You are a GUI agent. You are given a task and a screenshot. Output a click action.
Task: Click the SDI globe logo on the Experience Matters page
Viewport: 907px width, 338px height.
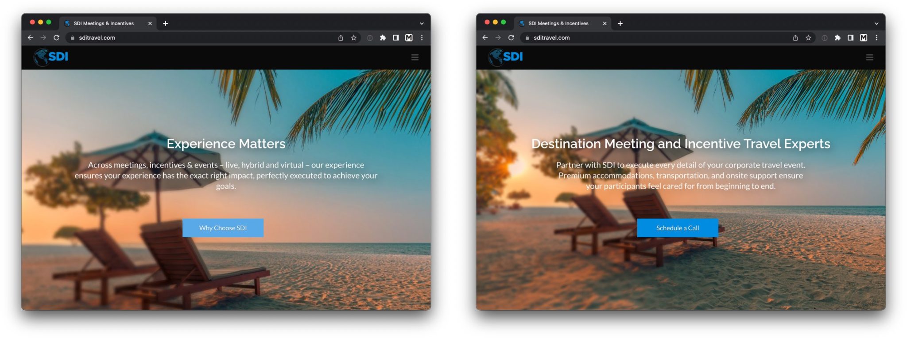click(51, 57)
